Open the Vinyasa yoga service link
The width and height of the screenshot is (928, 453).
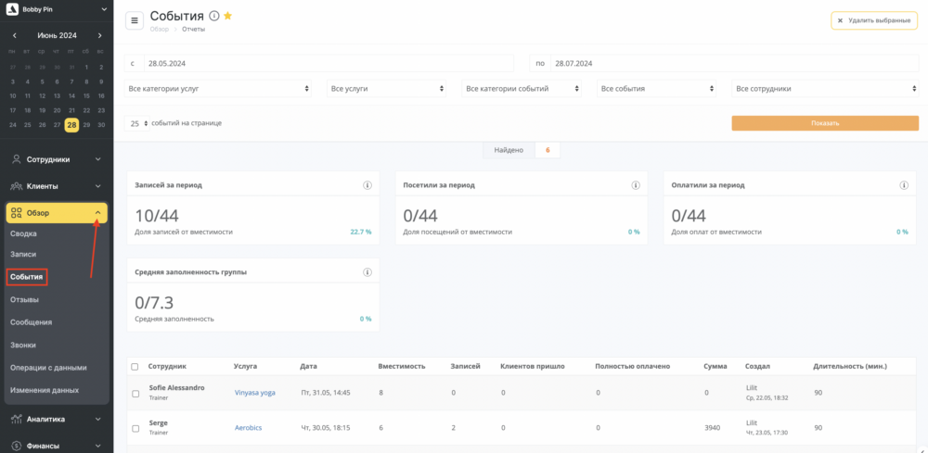pyautogui.click(x=255, y=393)
